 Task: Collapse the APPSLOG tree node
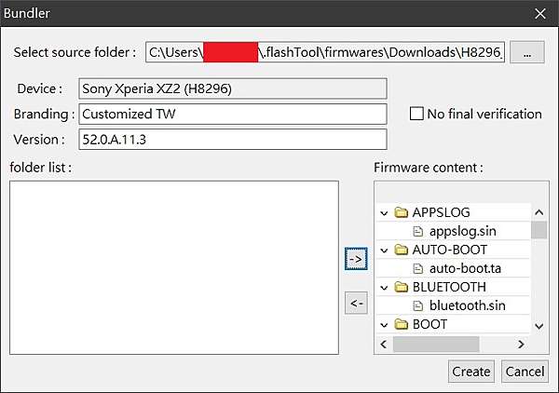384,213
